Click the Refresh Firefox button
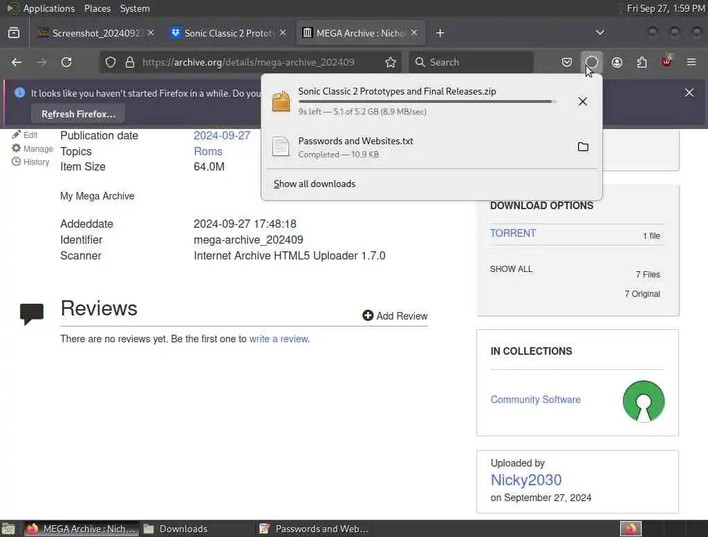 coord(78,114)
